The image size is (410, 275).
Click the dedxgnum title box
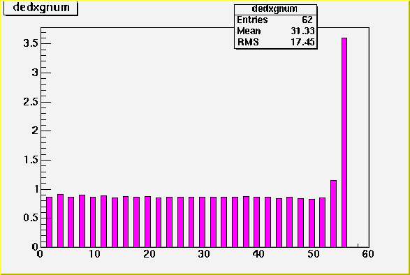pyautogui.click(x=41, y=8)
